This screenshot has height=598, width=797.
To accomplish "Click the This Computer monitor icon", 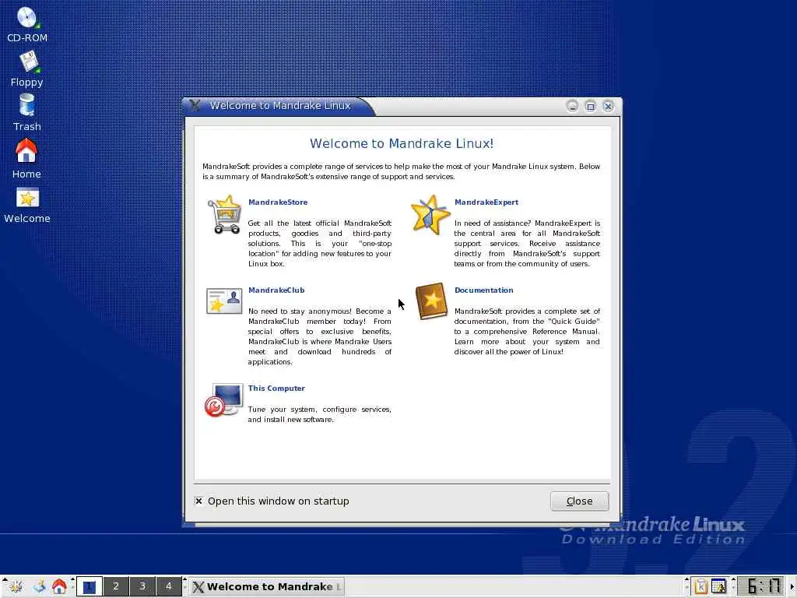I will click(x=224, y=399).
